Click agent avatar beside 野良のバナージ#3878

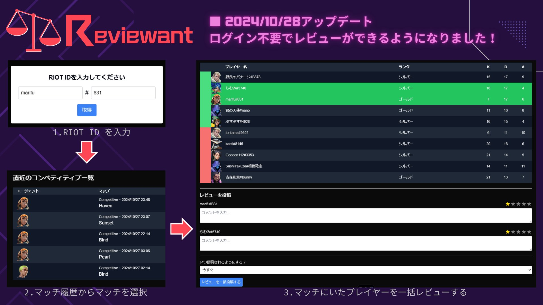[216, 77]
